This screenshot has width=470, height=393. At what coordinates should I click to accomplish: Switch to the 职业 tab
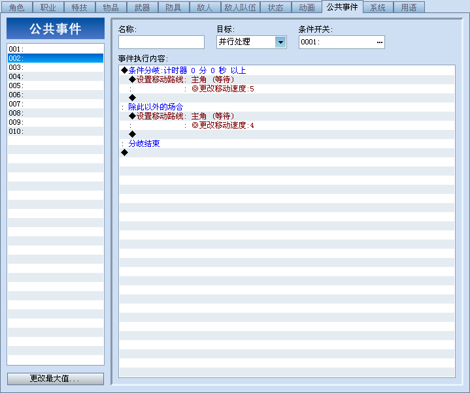[x=48, y=7]
